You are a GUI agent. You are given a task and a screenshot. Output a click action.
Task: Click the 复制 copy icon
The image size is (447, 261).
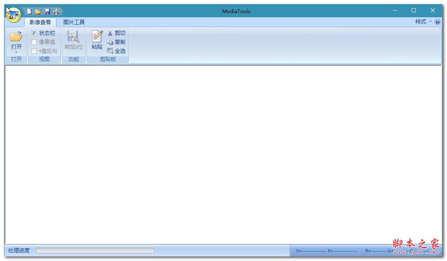click(110, 41)
